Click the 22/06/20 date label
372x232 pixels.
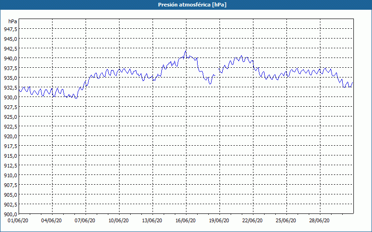(x=252, y=220)
